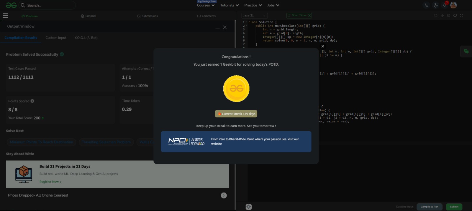Click the language translate icon
Viewport: 472px width, 211px height.
pos(426,5)
